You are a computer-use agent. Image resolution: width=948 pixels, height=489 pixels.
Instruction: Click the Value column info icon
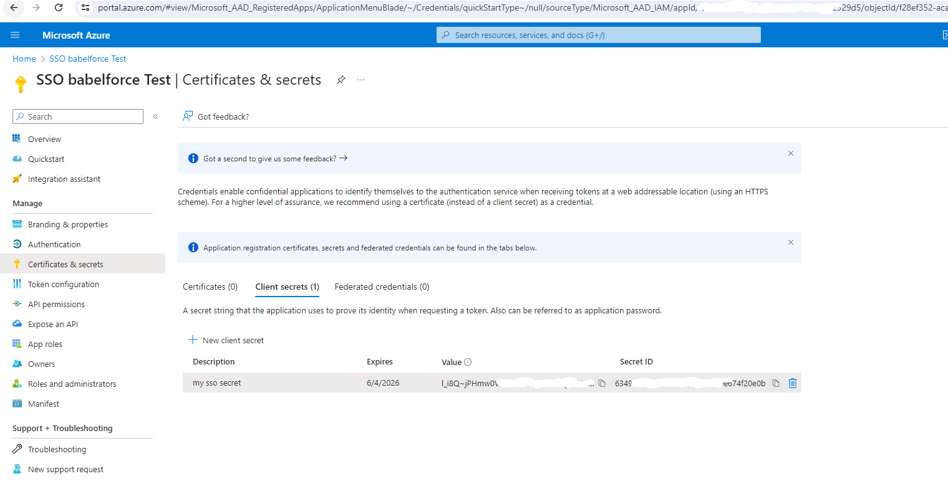coord(468,362)
